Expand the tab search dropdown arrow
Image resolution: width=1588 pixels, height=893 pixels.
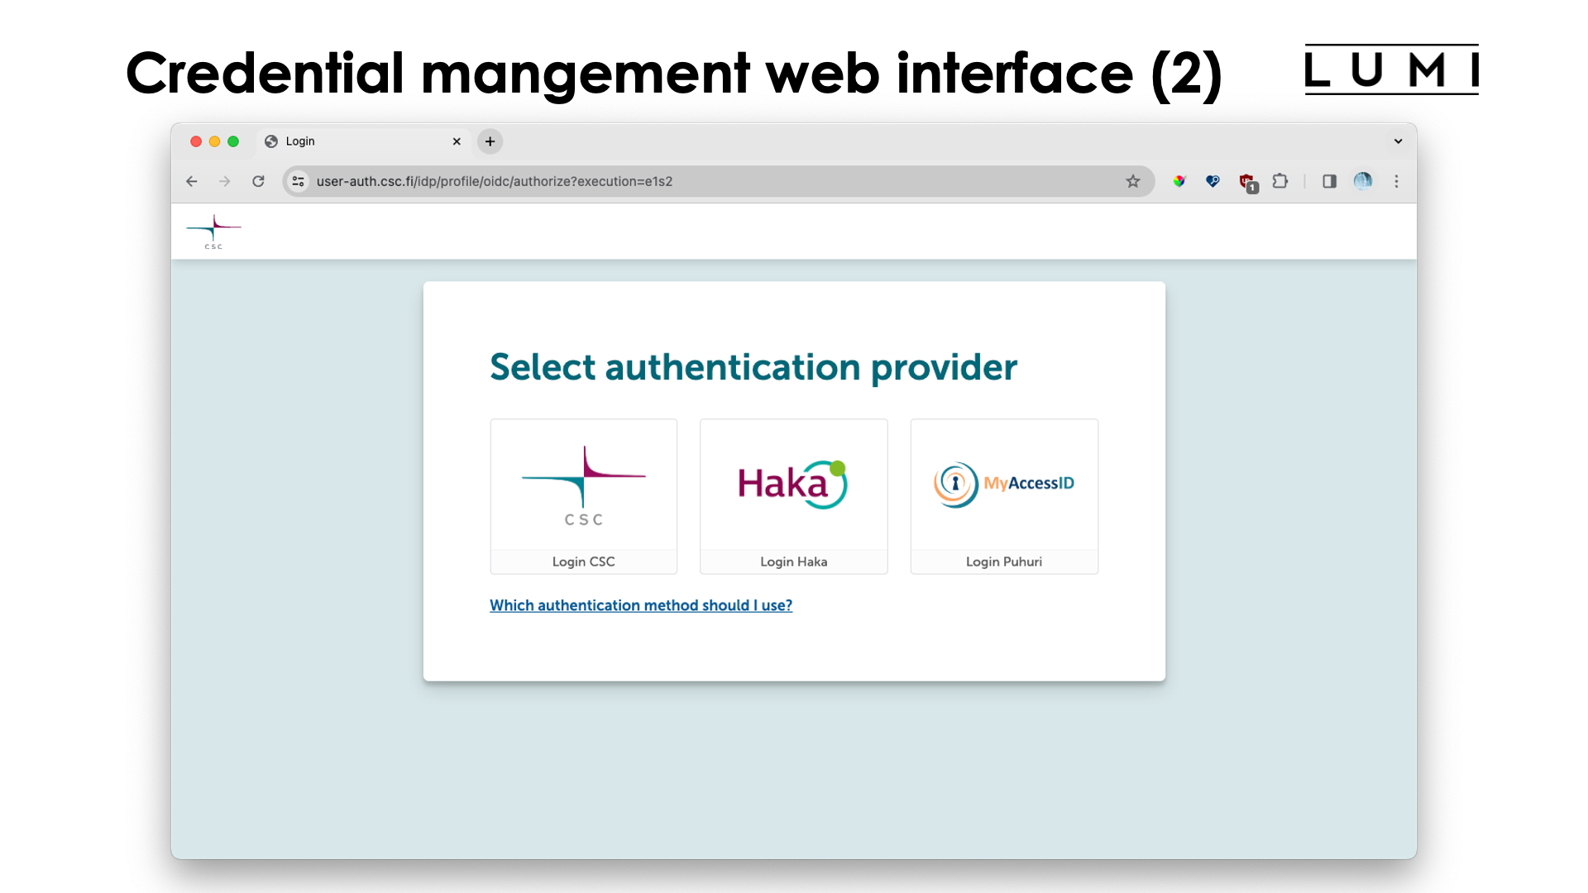point(1398,141)
